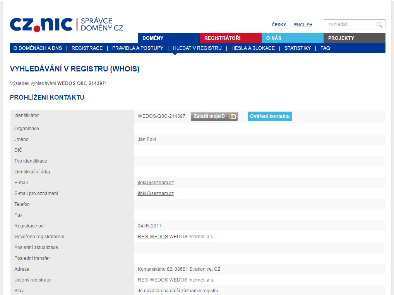Open the notification e-mail jfokl@seznam.cz link

tap(156, 193)
